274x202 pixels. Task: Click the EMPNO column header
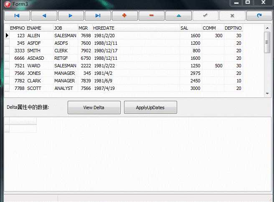pos(18,28)
